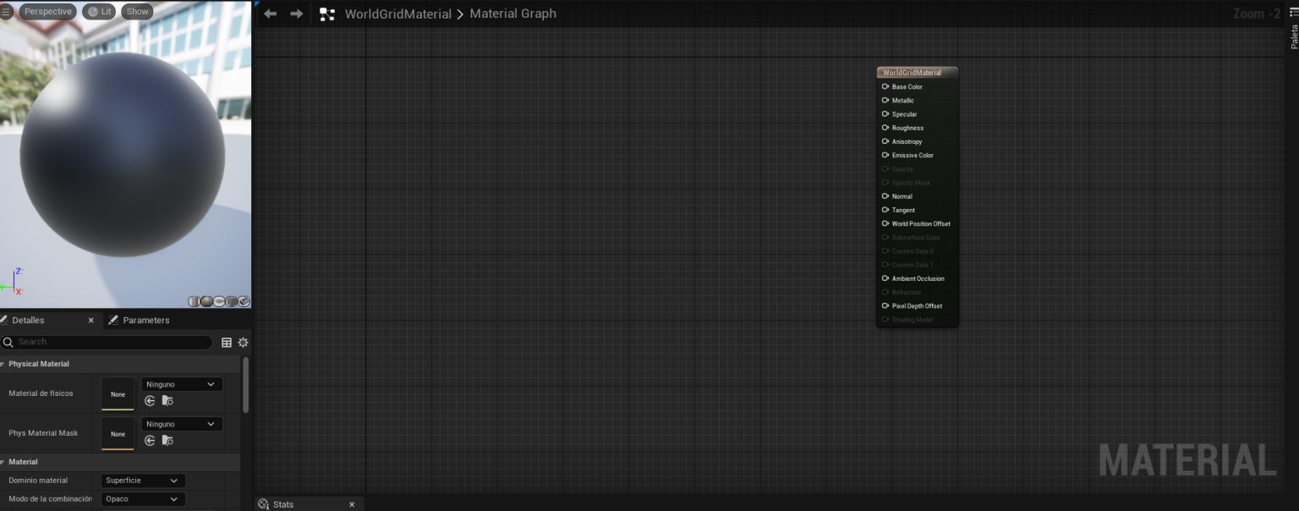This screenshot has width=1299, height=511.
Task: Open the Dominio material Superficie dropdown
Action: pos(143,481)
